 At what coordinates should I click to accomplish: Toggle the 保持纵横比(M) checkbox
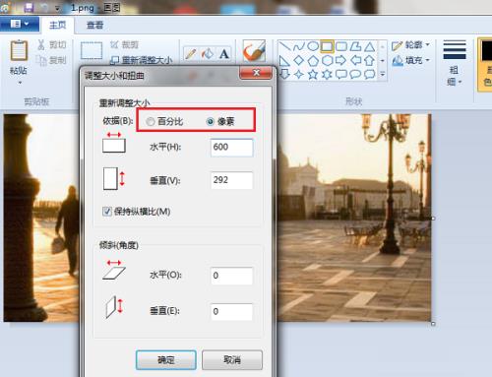click(x=107, y=212)
